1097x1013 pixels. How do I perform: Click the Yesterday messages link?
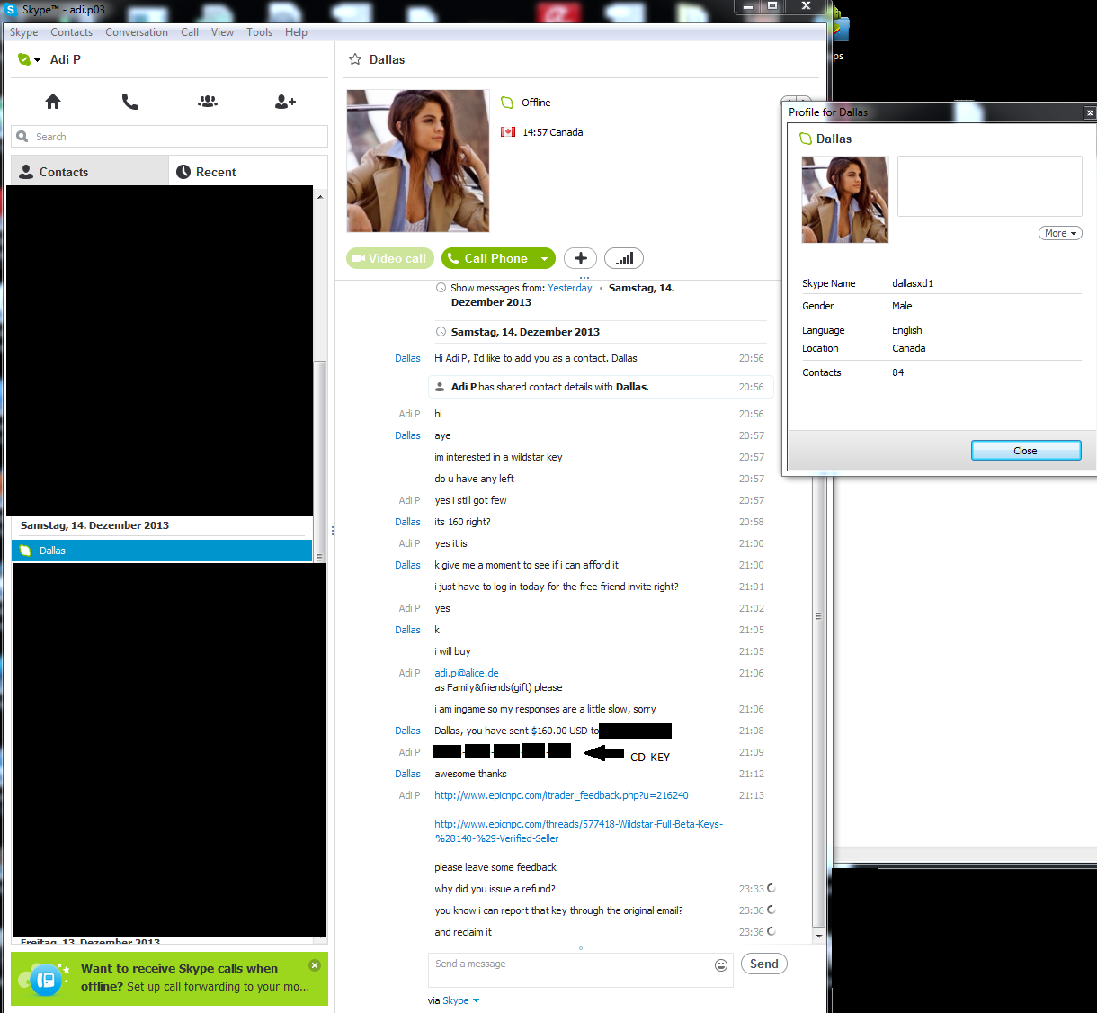(570, 288)
